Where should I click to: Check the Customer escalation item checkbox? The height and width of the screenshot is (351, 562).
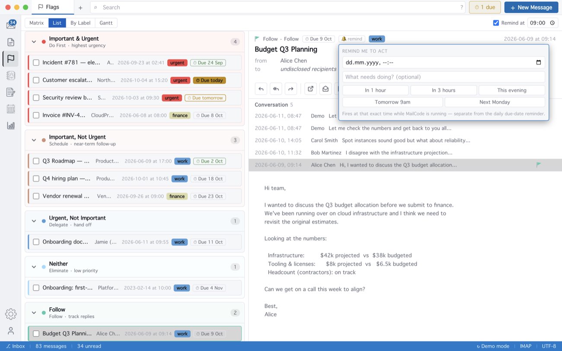pyautogui.click(x=36, y=80)
